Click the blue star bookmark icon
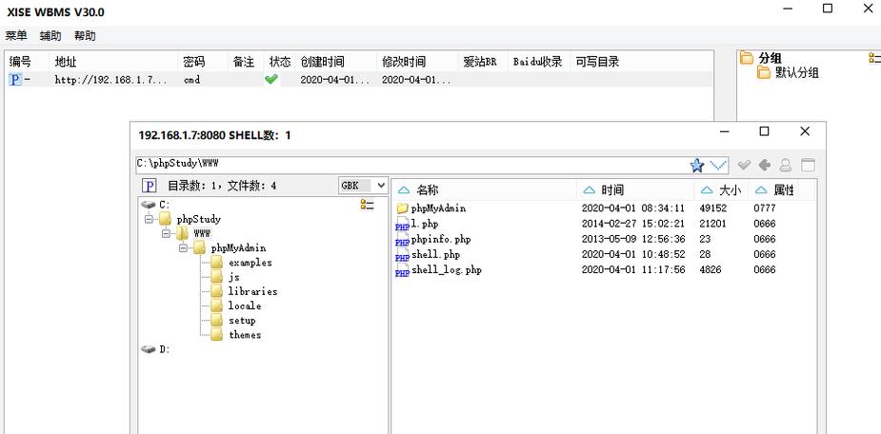Image resolution: width=881 pixels, height=434 pixels. pos(697,165)
